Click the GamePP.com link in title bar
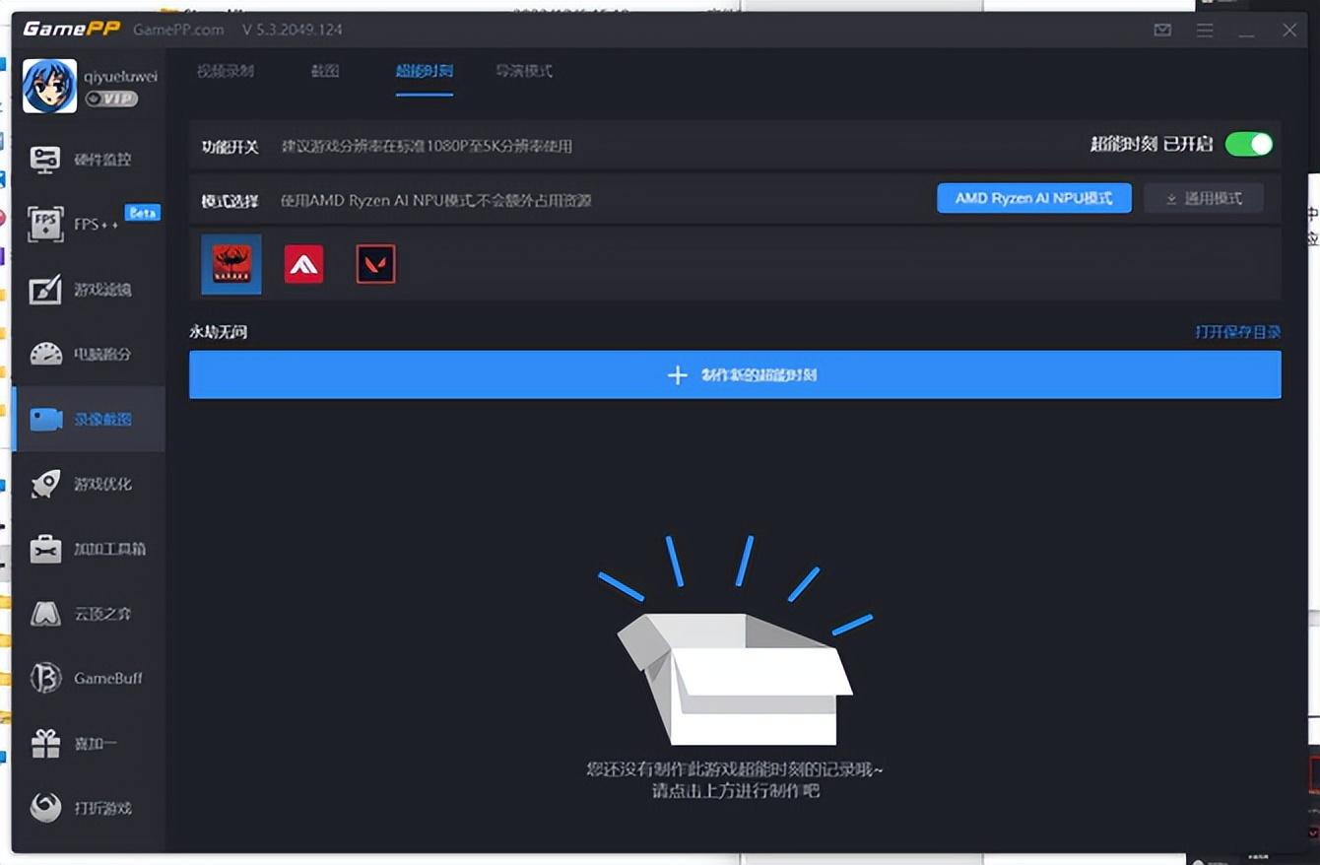This screenshot has width=1320, height=865. 178,30
